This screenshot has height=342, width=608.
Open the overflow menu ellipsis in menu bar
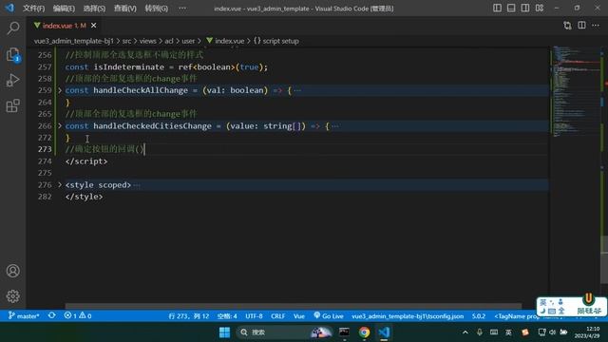pyautogui.click(x=182, y=9)
